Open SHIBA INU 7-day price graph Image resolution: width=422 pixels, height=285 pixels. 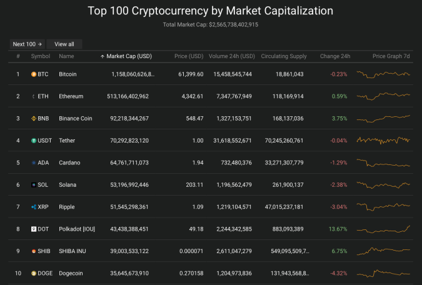(x=383, y=251)
